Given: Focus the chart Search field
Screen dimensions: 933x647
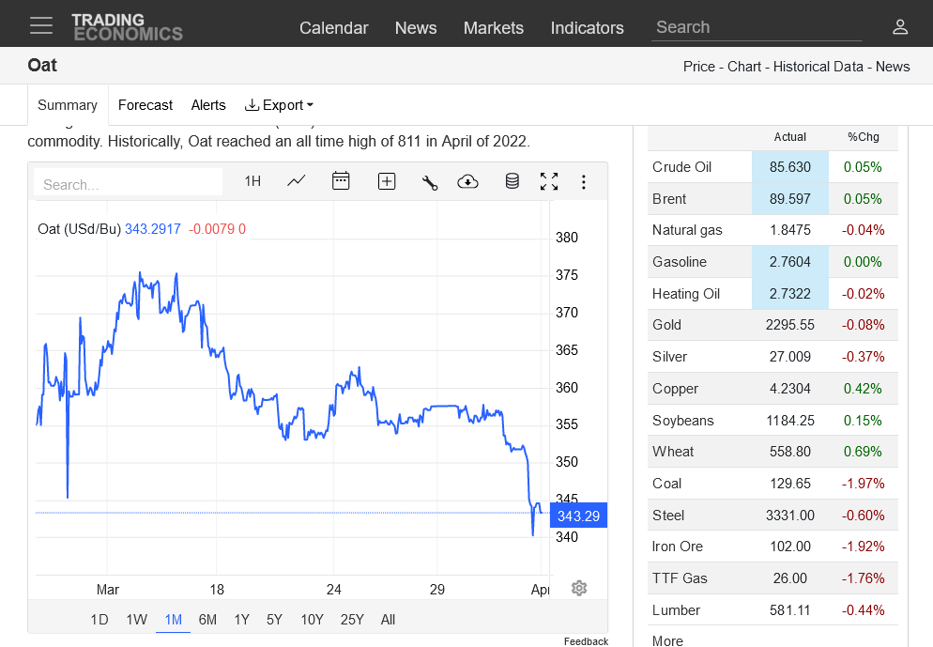Looking at the screenshot, I should click(x=128, y=182).
